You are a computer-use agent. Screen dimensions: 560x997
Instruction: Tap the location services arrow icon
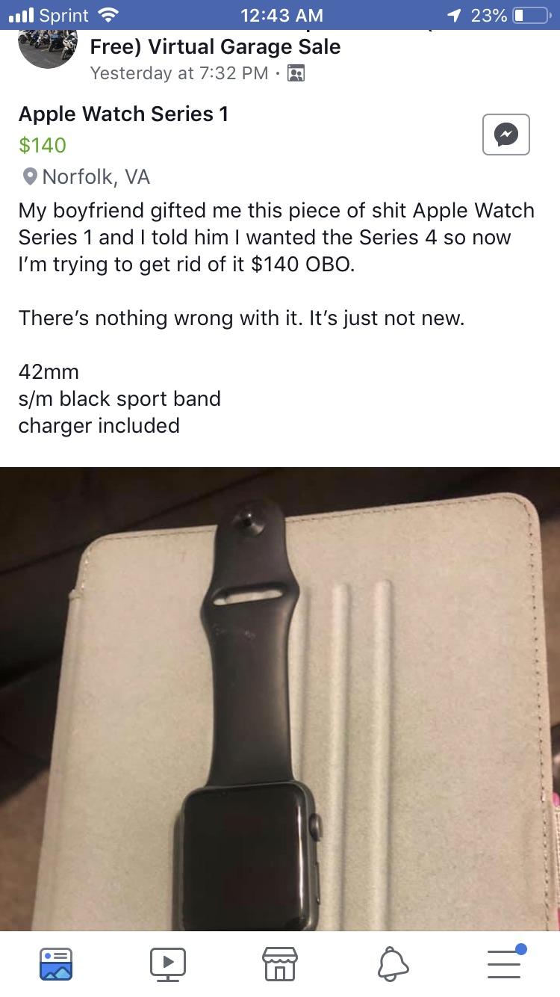coord(453,15)
